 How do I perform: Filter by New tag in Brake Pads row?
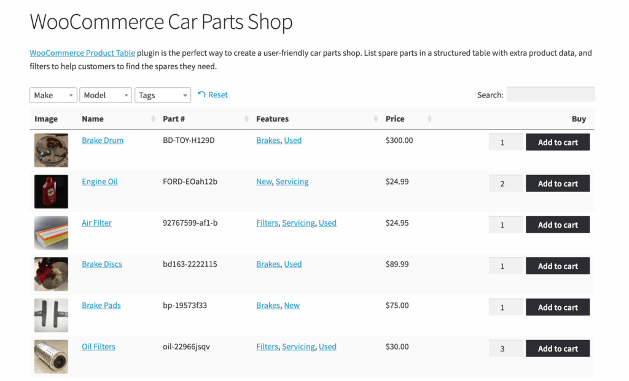(x=292, y=306)
